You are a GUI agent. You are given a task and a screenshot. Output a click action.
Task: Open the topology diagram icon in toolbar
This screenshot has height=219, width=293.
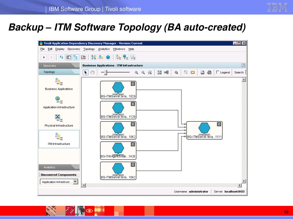pyautogui.click(x=94, y=57)
